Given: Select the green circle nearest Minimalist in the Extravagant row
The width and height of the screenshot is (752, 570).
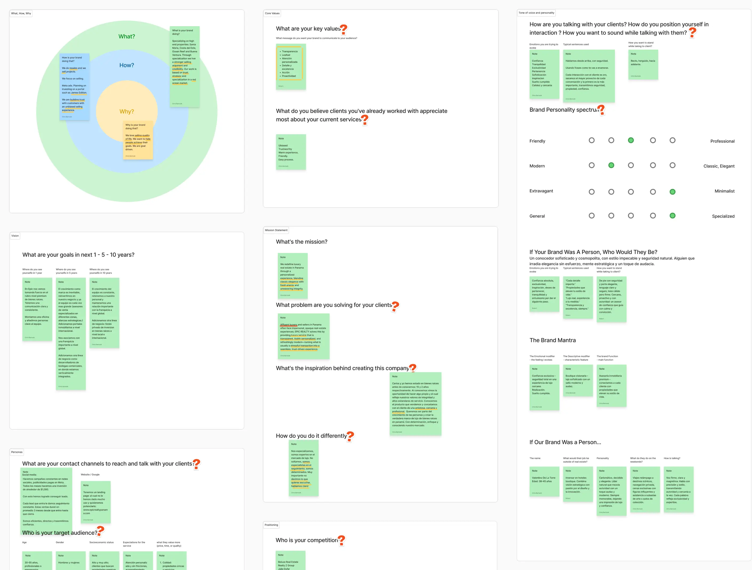Looking at the screenshot, I should click(673, 192).
